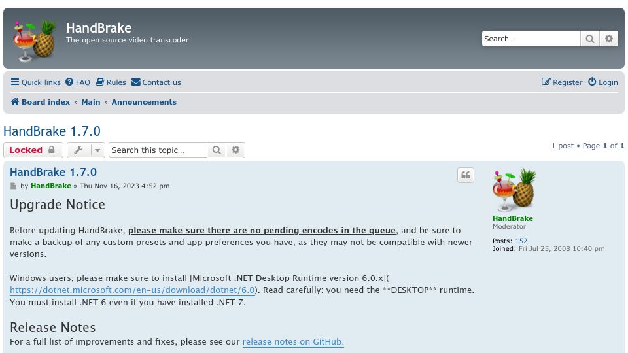Click the Quick links hamburger icon

pyautogui.click(x=15, y=82)
